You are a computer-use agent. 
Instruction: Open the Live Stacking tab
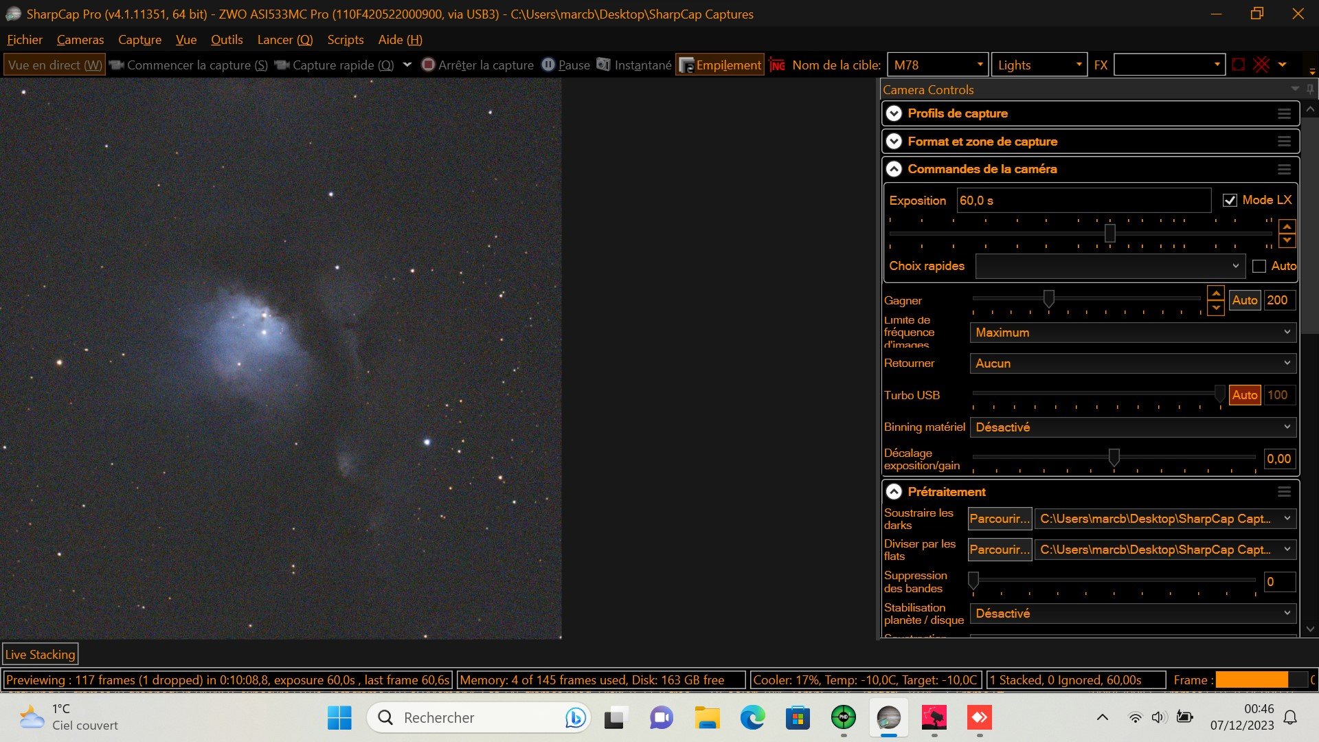(40, 655)
